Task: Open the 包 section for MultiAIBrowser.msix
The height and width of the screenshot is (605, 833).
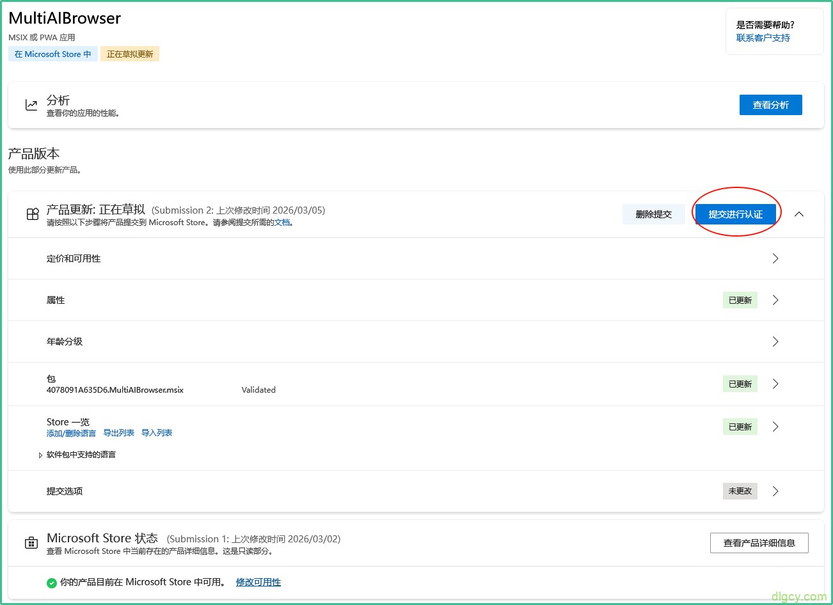Action: point(775,384)
